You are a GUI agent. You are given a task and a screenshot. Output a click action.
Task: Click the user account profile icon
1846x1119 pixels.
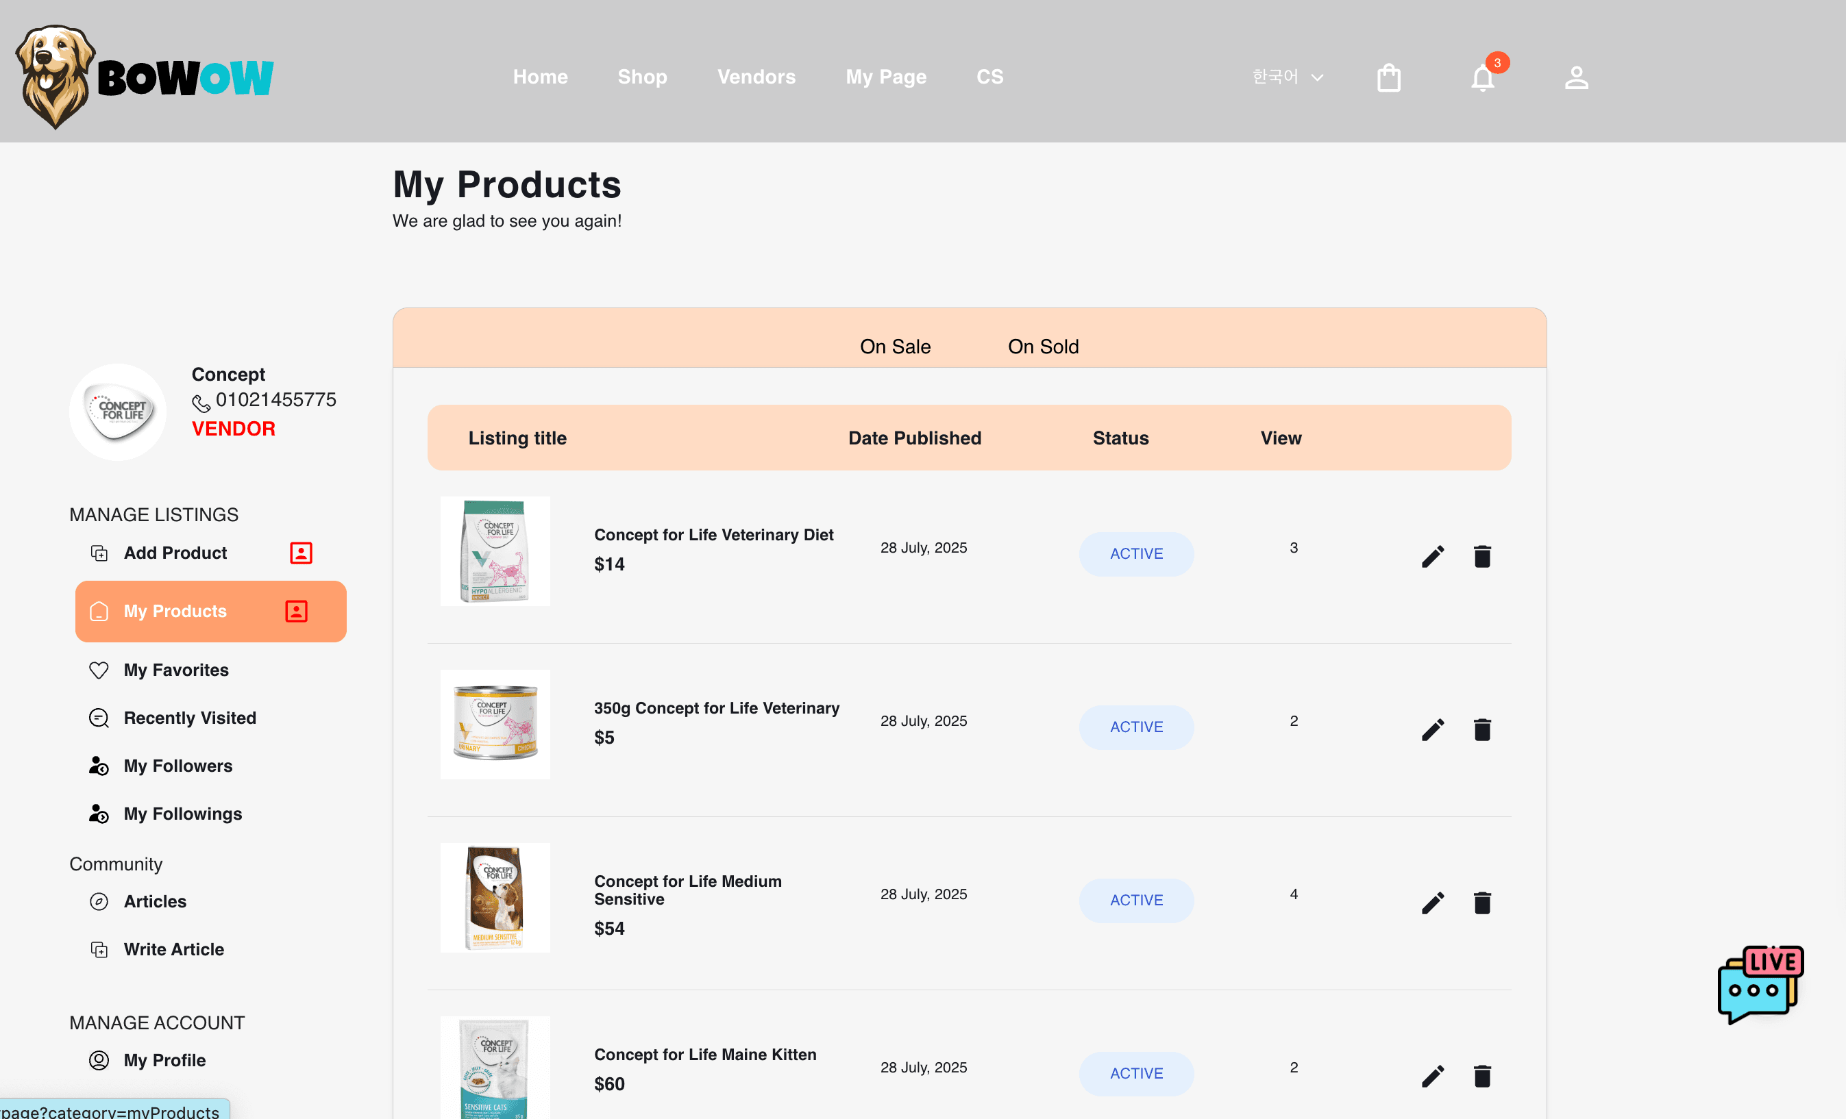point(1576,77)
